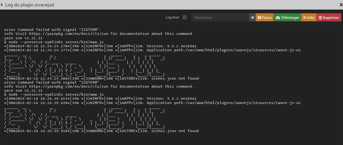343x145 pixels.
Task: Select the 16:26:39.620 Application path log line
Action: 152,103
